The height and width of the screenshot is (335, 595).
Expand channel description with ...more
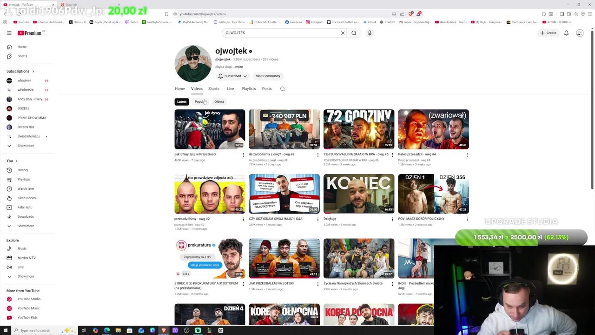pos(238,67)
